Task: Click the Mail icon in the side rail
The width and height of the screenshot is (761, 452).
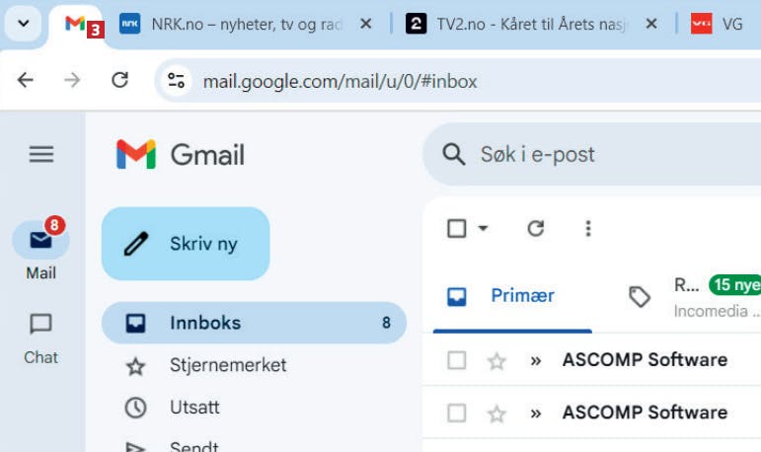Action: pos(41,241)
